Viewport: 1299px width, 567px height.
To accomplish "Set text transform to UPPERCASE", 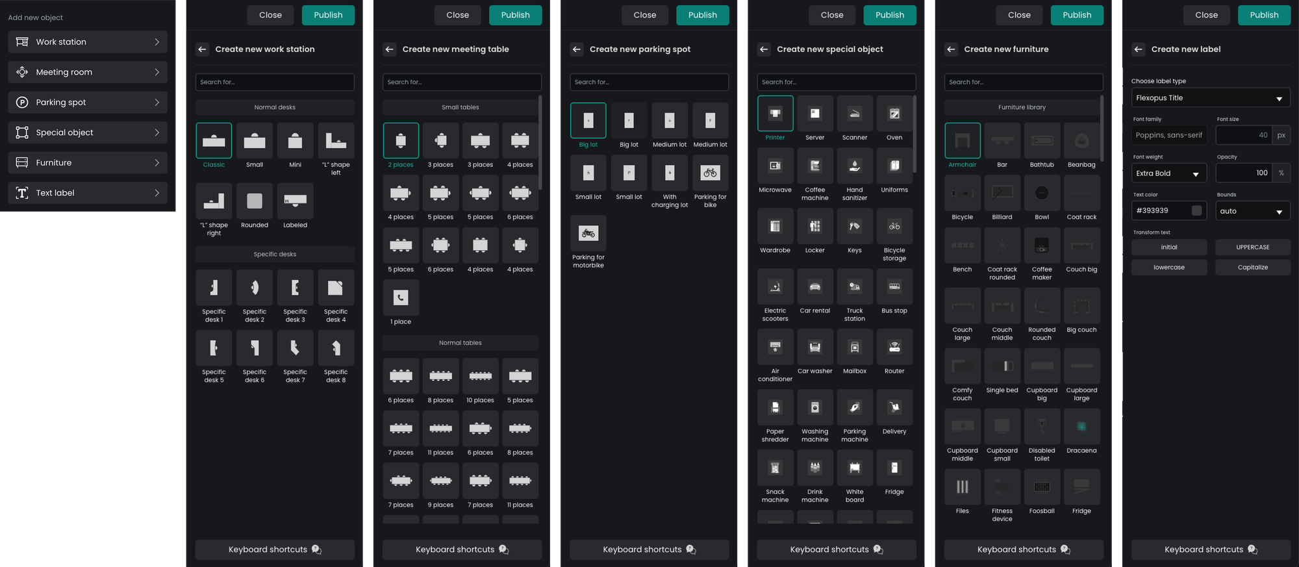I will 1252,247.
